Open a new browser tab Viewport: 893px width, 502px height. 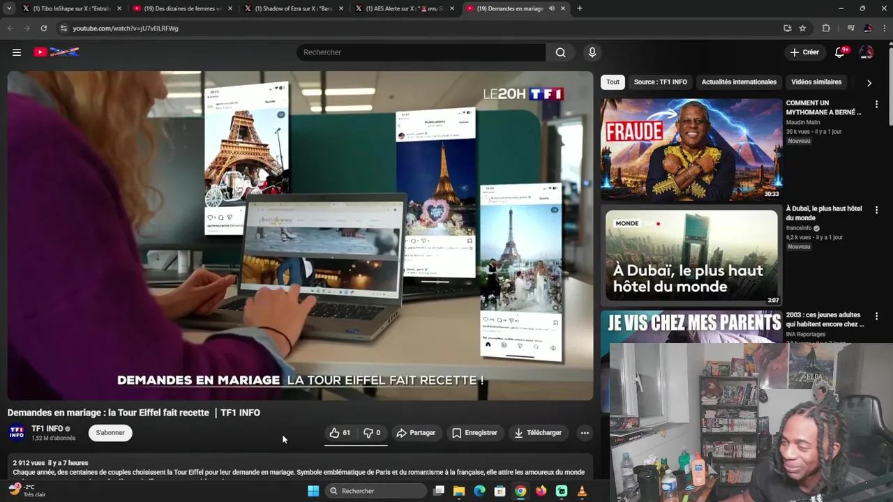pyautogui.click(x=579, y=8)
